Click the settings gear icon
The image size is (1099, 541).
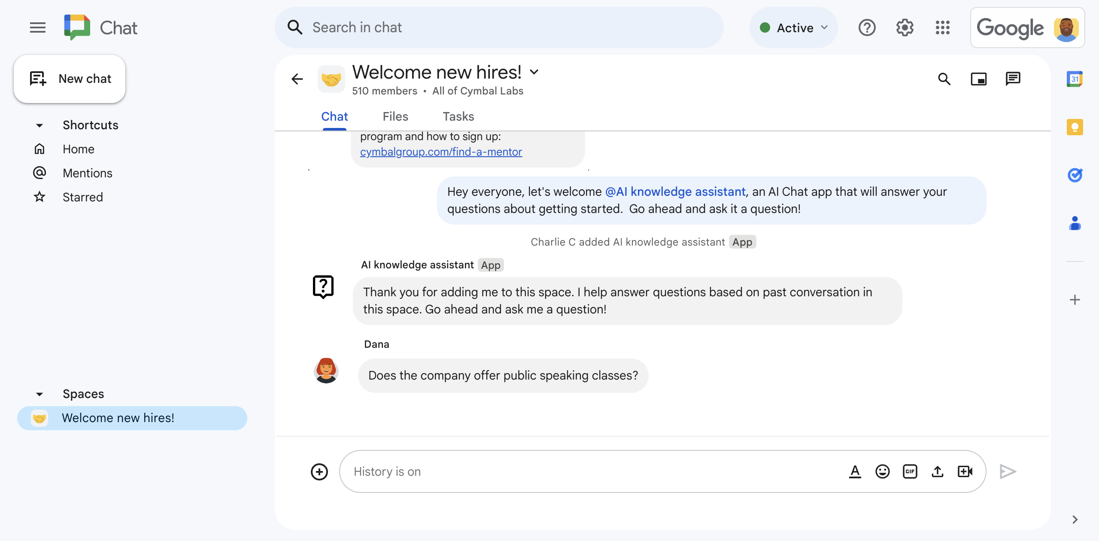click(905, 27)
